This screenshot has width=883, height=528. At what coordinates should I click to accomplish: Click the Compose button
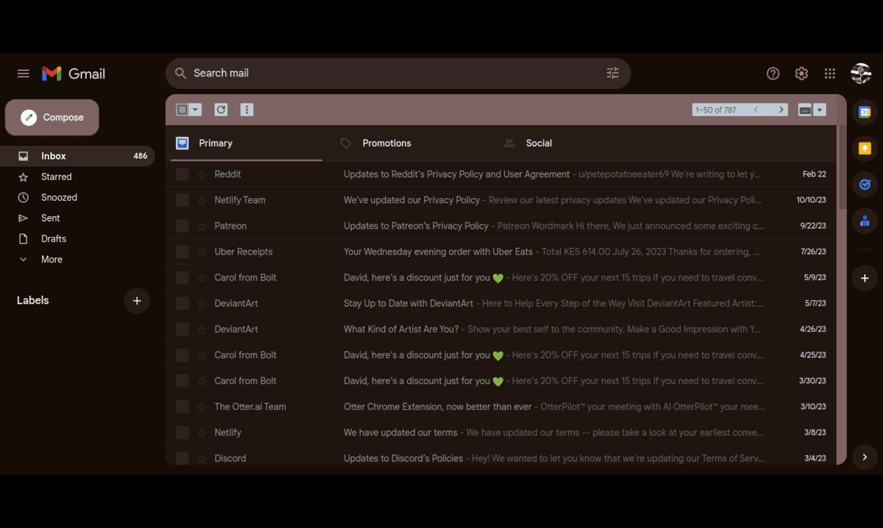52,117
